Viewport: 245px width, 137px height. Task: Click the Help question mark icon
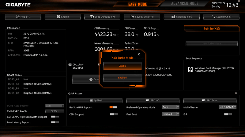(x=18, y=17)
